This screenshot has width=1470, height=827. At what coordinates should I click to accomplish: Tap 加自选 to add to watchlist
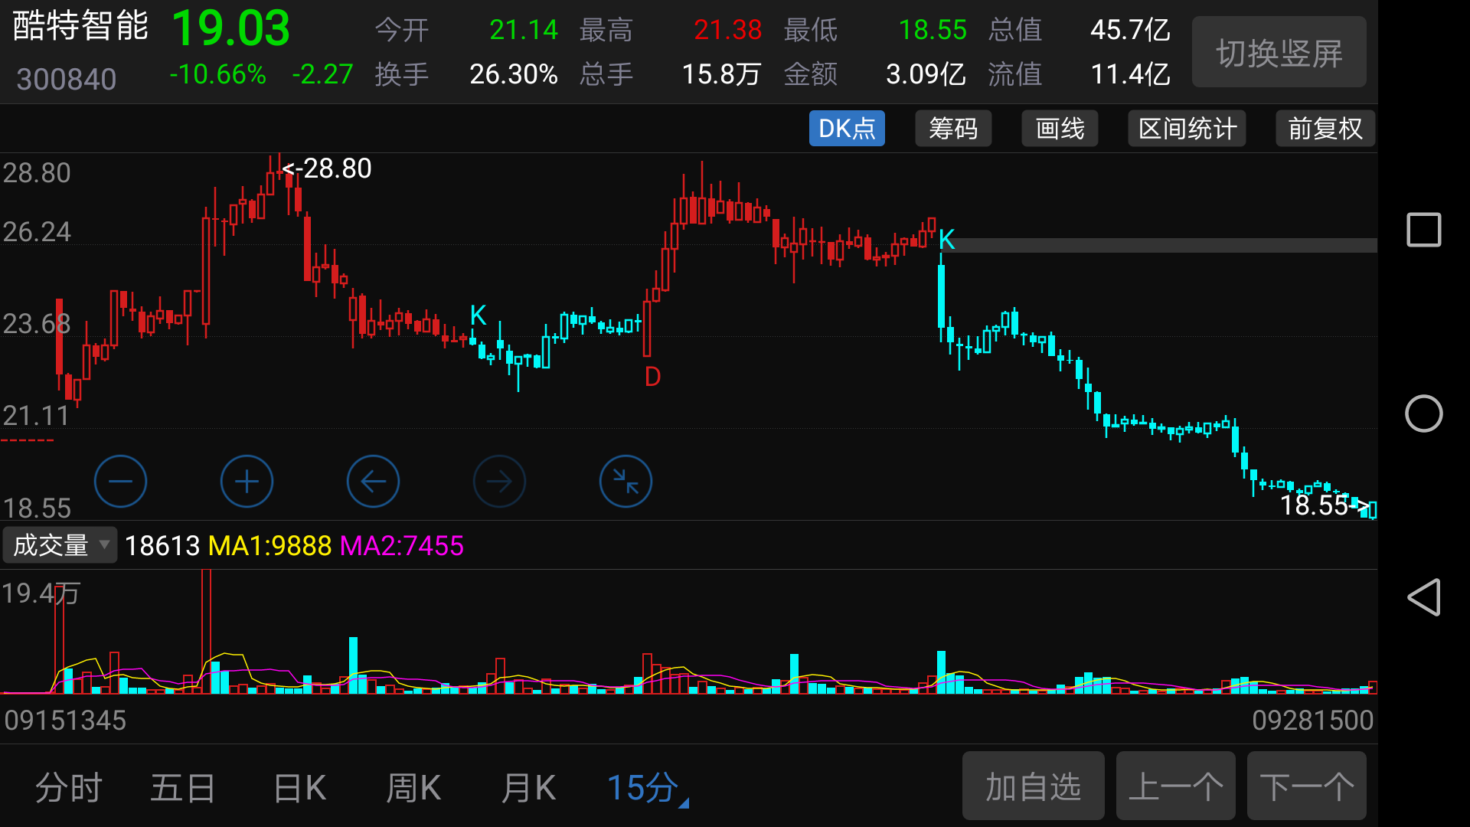click(x=1033, y=786)
